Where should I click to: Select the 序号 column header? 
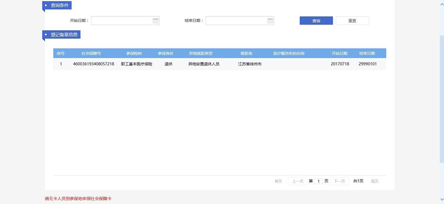(x=60, y=53)
